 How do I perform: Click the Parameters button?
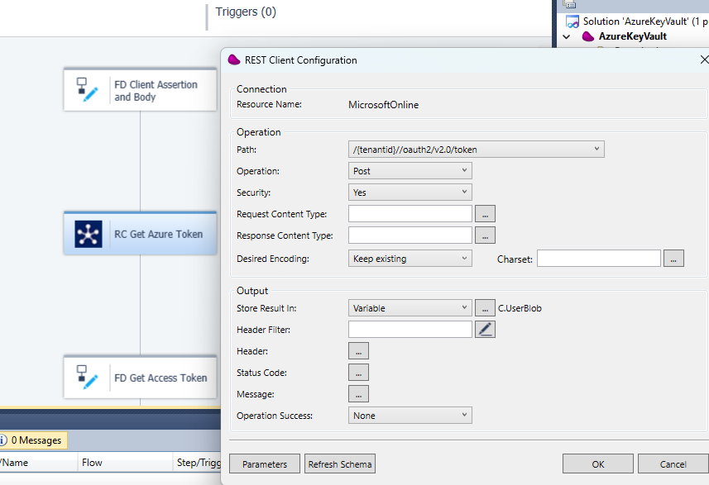(x=265, y=464)
